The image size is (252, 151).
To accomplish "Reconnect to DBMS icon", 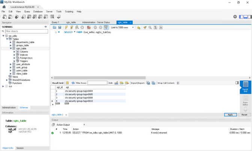I will point(59,16).
